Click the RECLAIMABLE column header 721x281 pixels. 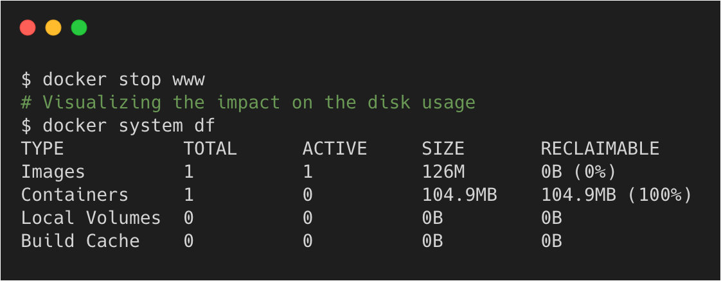600,149
